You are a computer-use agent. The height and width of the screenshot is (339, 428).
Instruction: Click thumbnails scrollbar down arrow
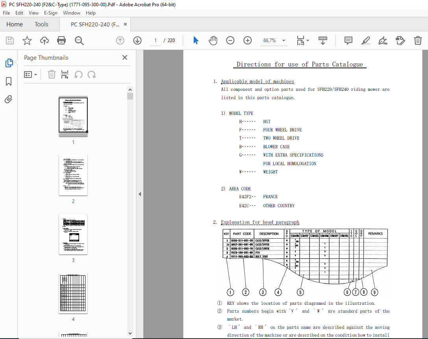(x=130, y=333)
